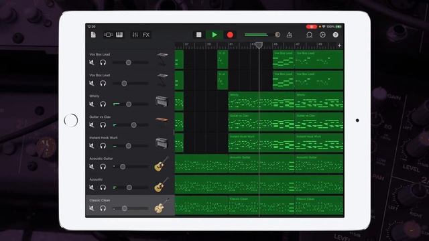Mute the Instant Hook Wurli track

click(92, 146)
